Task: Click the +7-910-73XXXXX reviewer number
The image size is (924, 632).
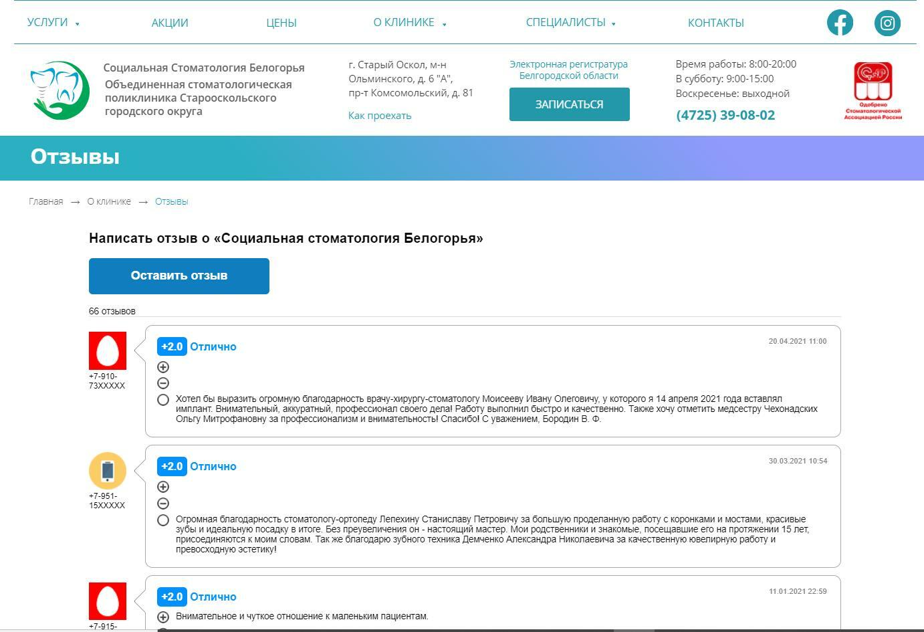Action: [x=107, y=381]
